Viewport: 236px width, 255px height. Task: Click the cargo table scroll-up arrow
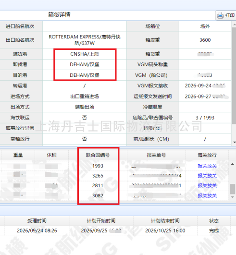tap(233, 164)
